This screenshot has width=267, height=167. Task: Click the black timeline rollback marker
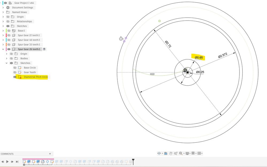[x=133, y=162]
